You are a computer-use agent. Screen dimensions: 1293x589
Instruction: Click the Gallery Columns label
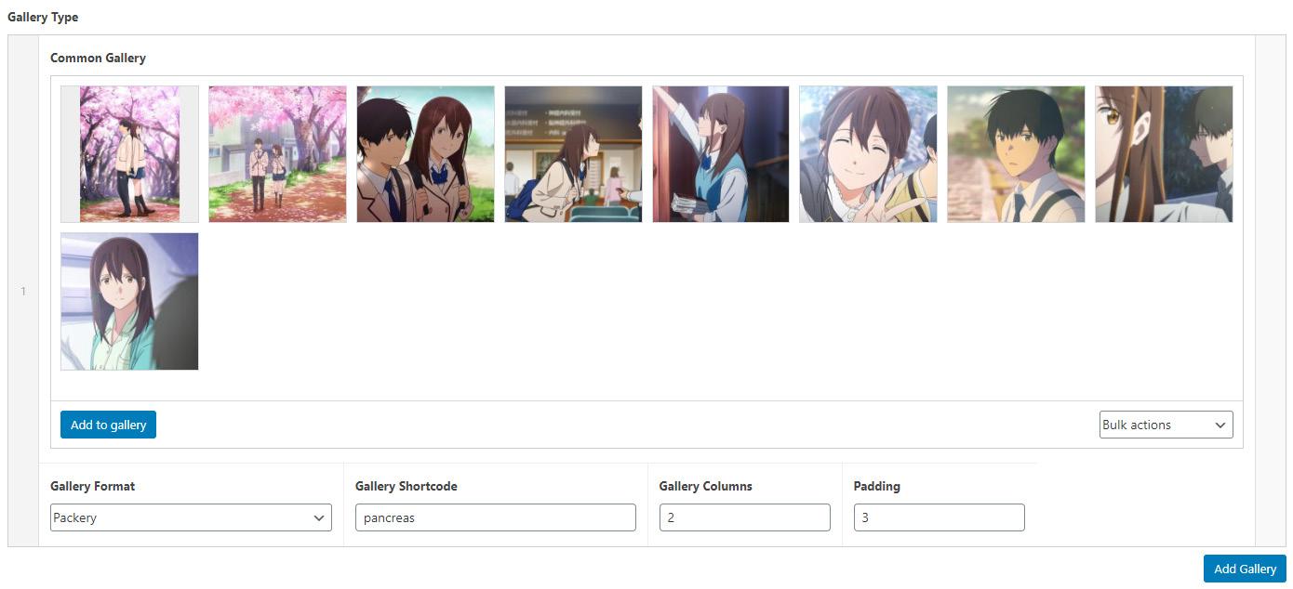coord(705,486)
